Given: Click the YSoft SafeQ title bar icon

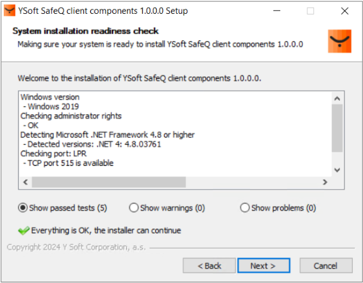Looking at the screenshot, I should 9,11.
